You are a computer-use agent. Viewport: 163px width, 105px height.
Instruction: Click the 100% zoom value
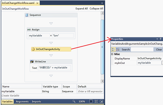pyautogui.click(x=82, y=102)
